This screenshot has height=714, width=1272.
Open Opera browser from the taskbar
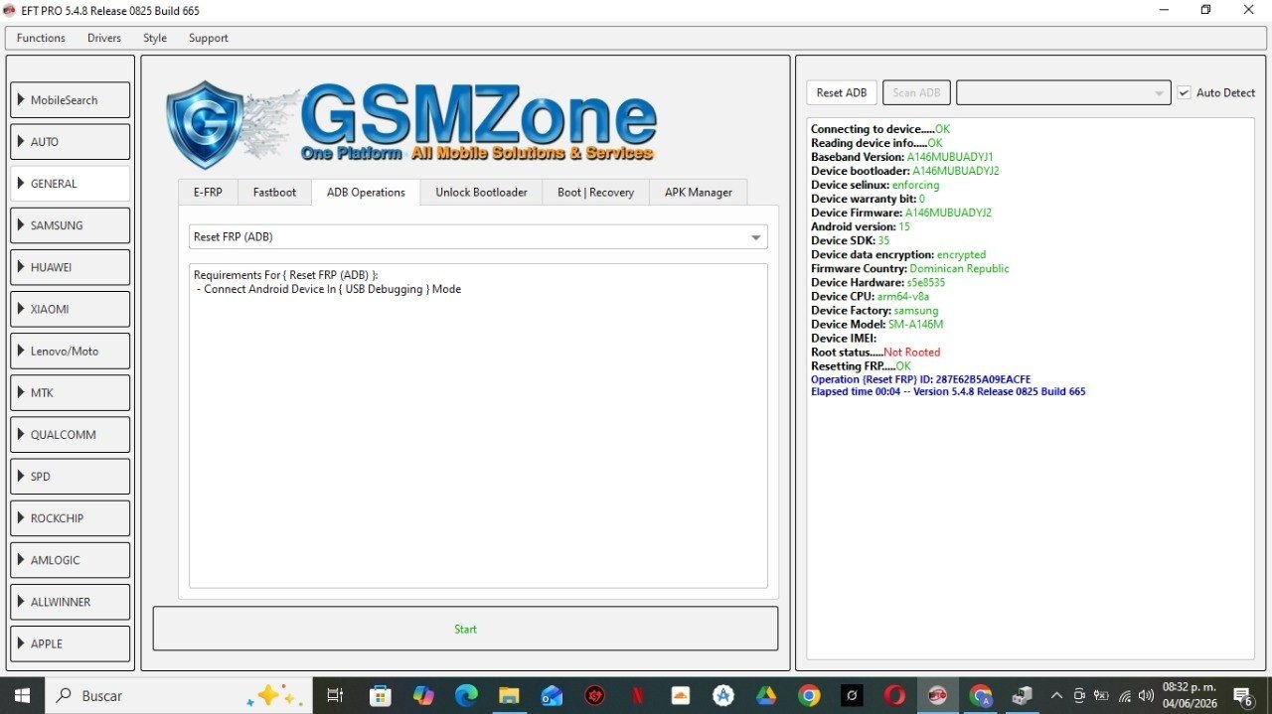tap(894, 695)
